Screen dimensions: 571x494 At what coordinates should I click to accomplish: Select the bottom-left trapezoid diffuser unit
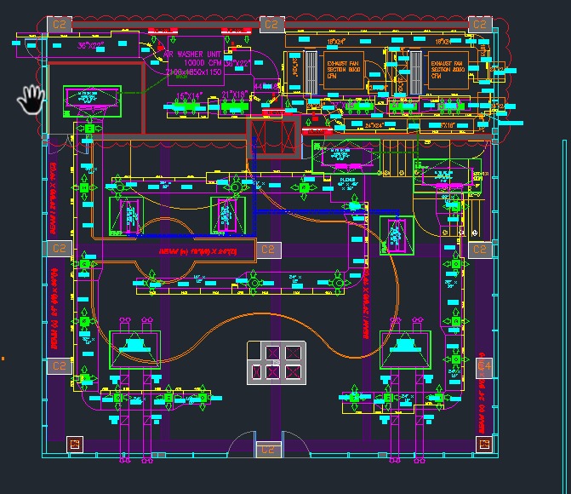134,348
